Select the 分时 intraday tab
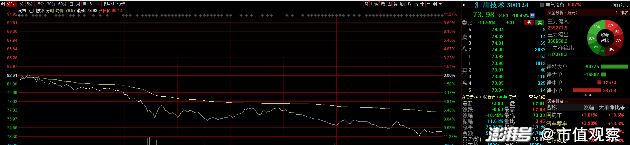 coord(11,4)
